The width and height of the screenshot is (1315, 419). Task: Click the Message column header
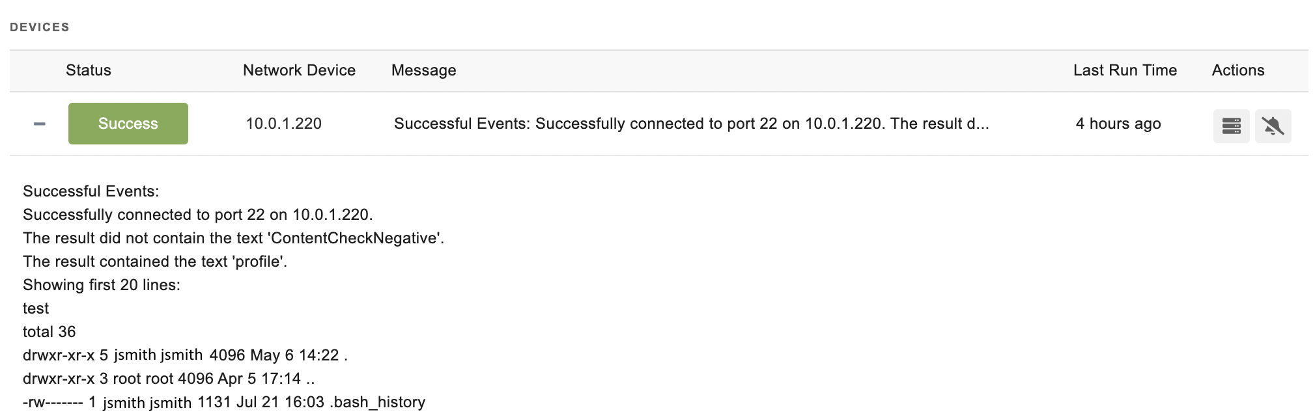tap(424, 70)
